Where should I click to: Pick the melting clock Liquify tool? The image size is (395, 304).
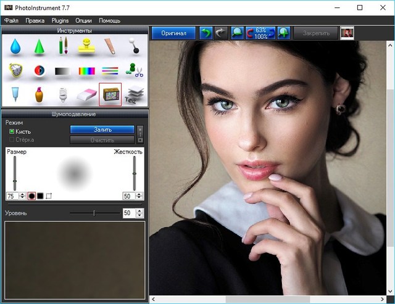point(14,71)
